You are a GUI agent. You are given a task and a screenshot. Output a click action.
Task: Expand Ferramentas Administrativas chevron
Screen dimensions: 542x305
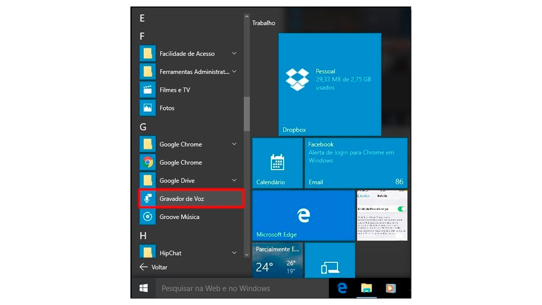[234, 72]
